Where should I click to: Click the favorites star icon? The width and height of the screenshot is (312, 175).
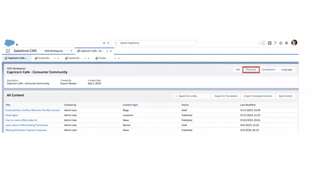259,43
